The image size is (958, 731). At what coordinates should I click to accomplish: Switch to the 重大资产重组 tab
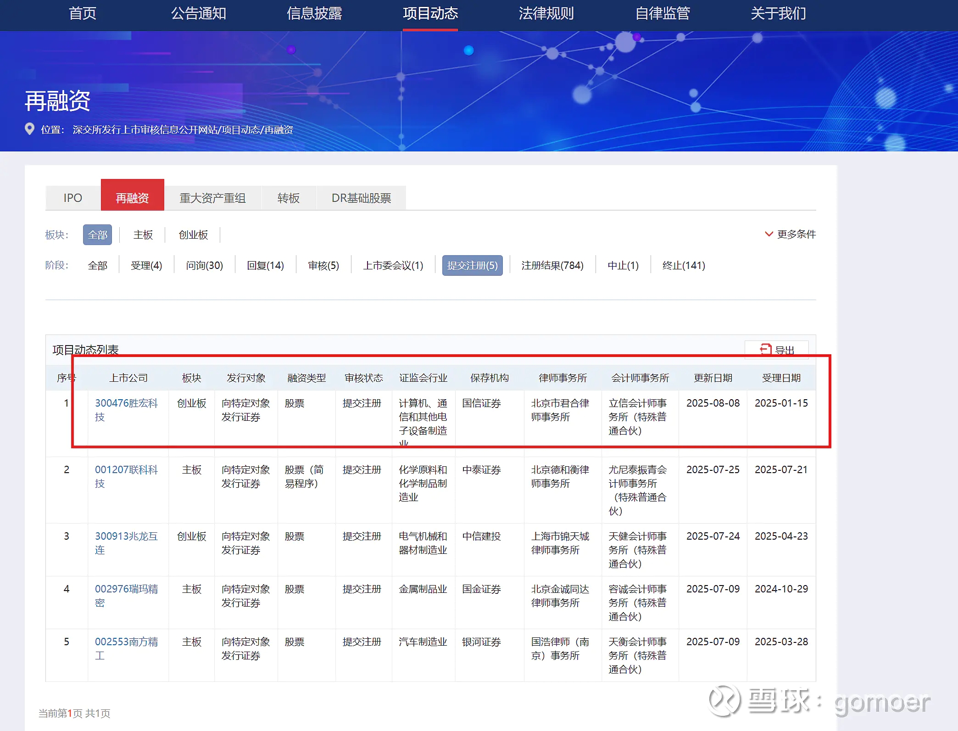[x=212, y=198]
